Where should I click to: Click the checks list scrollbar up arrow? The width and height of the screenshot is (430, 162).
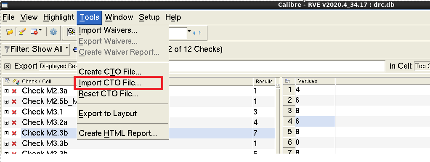(277, 86)
